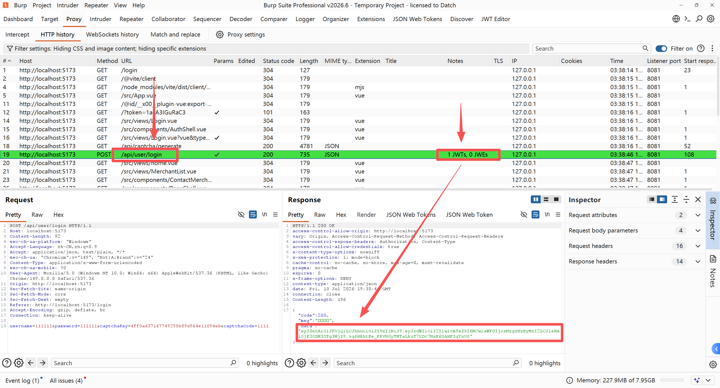Click the response Search input field
720x388 pixels.
coord(427,363)
